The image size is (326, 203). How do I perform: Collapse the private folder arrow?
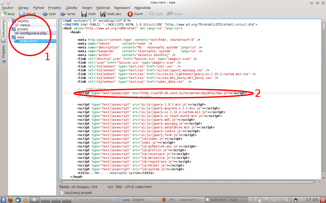[10, 29]
